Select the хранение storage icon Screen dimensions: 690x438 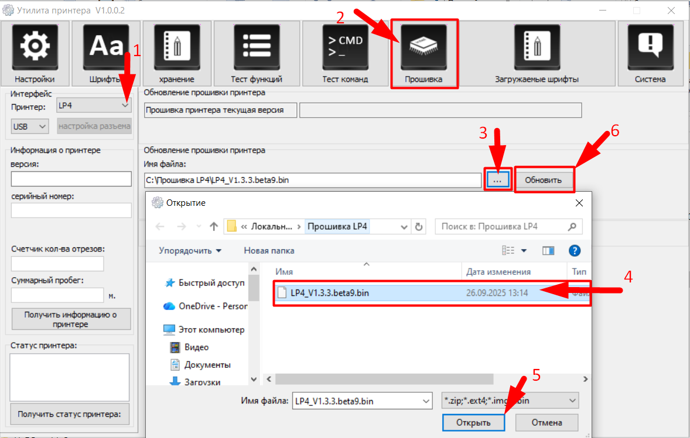tap(176, 48)
